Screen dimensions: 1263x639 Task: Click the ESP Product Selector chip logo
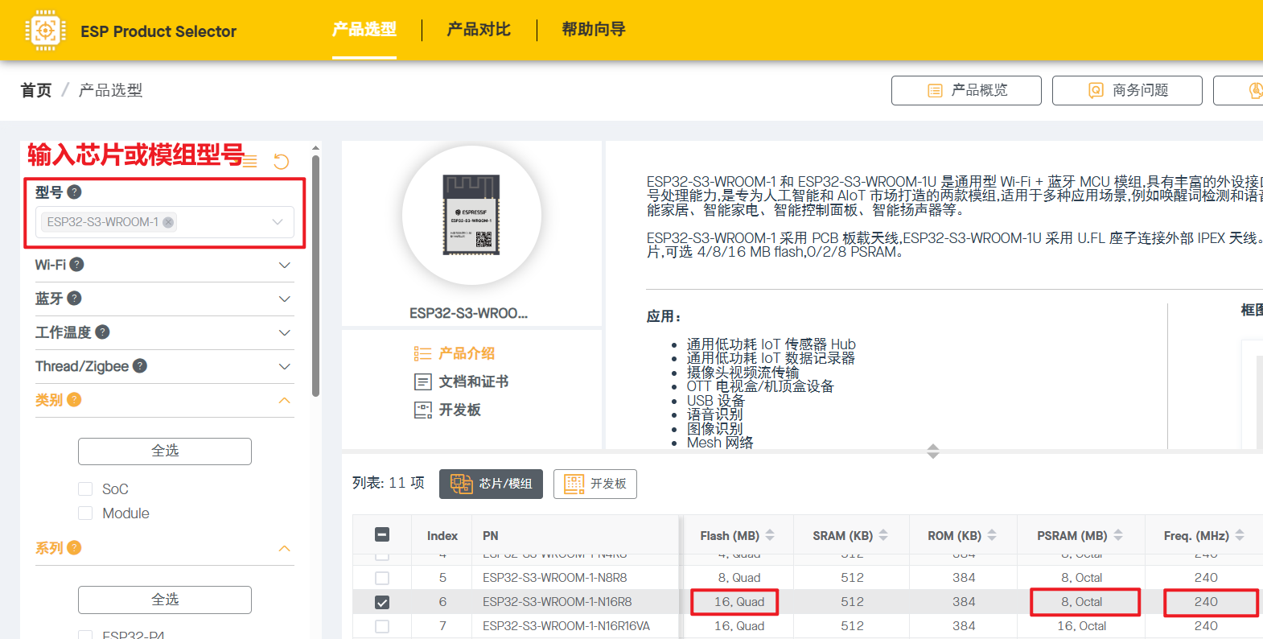45,31
